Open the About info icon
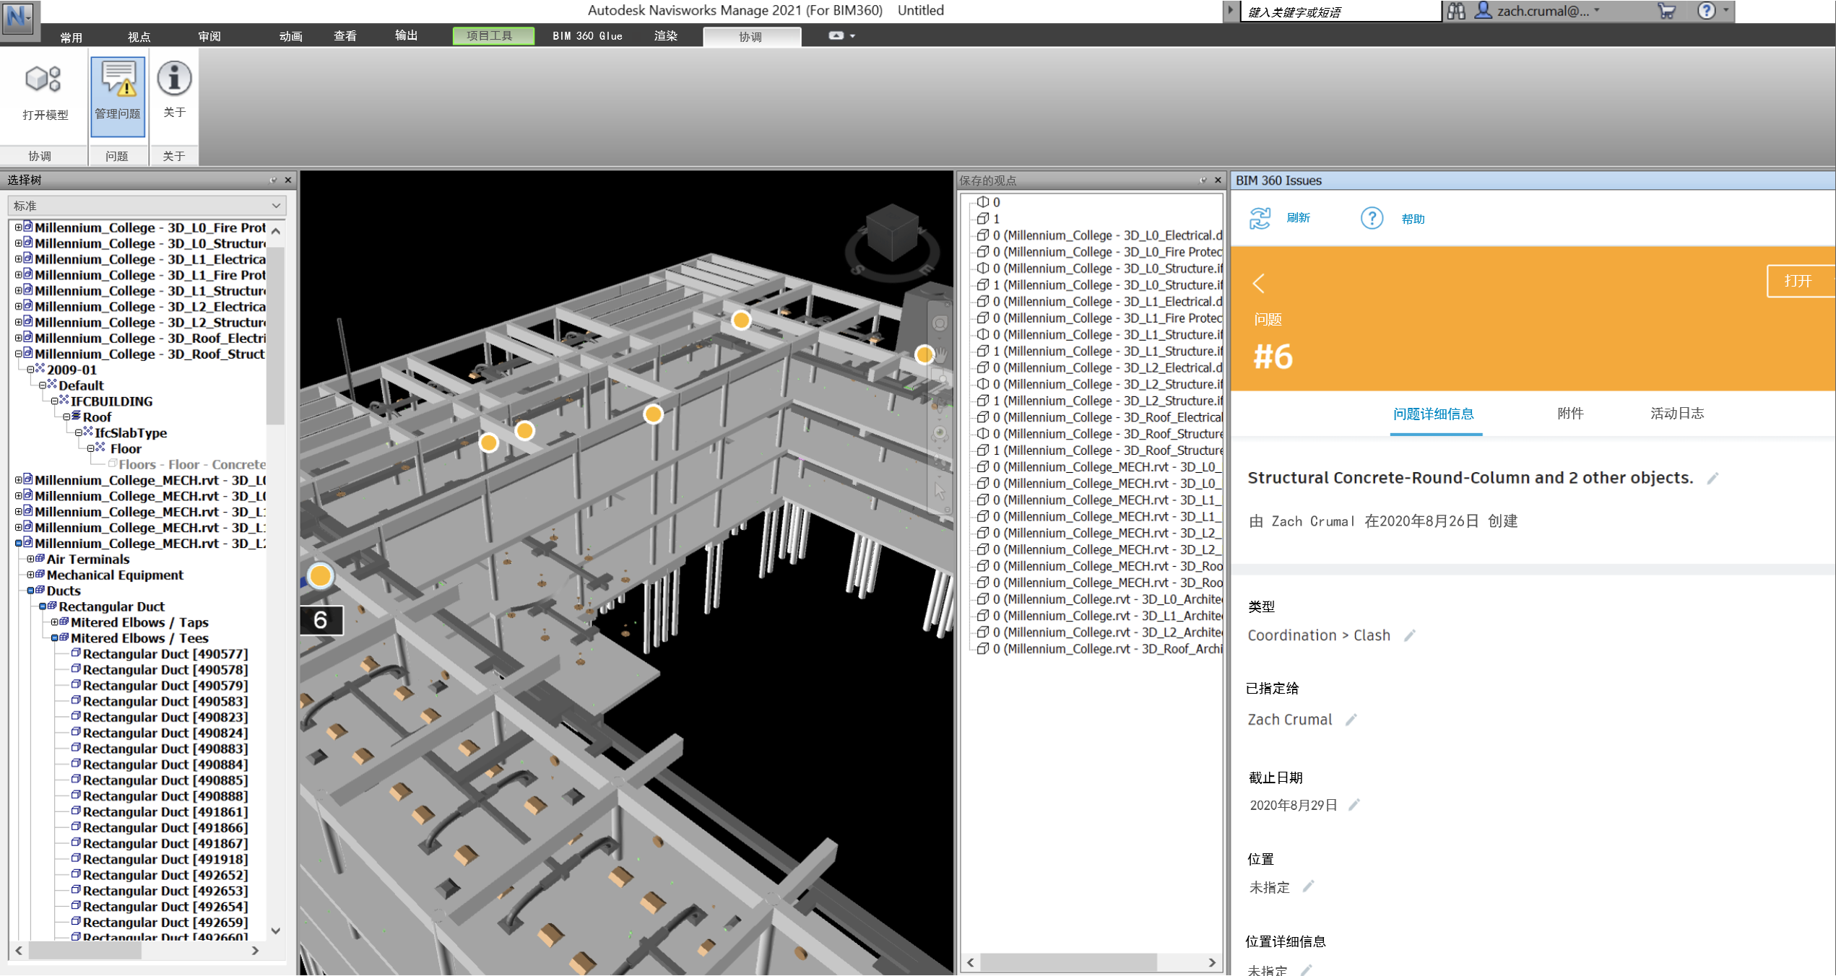 (174, 78)
